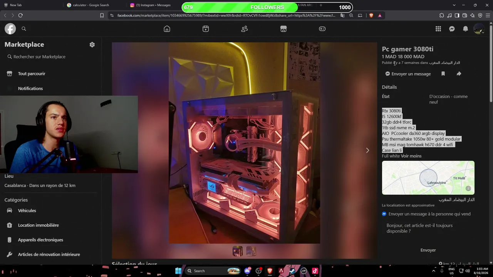Send the message with Envoyer button
493x277 pixels.
(428, 250)
